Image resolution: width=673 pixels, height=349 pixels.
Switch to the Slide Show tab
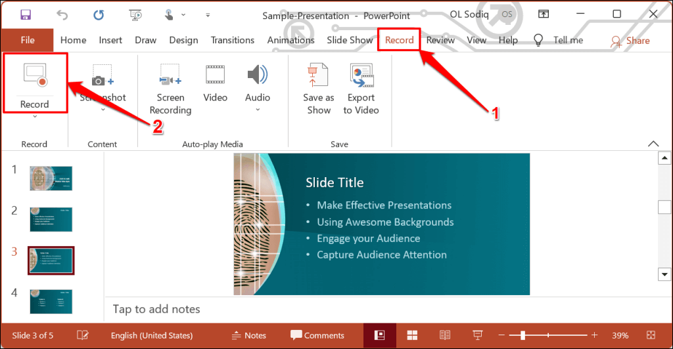[x=350, y=40]
